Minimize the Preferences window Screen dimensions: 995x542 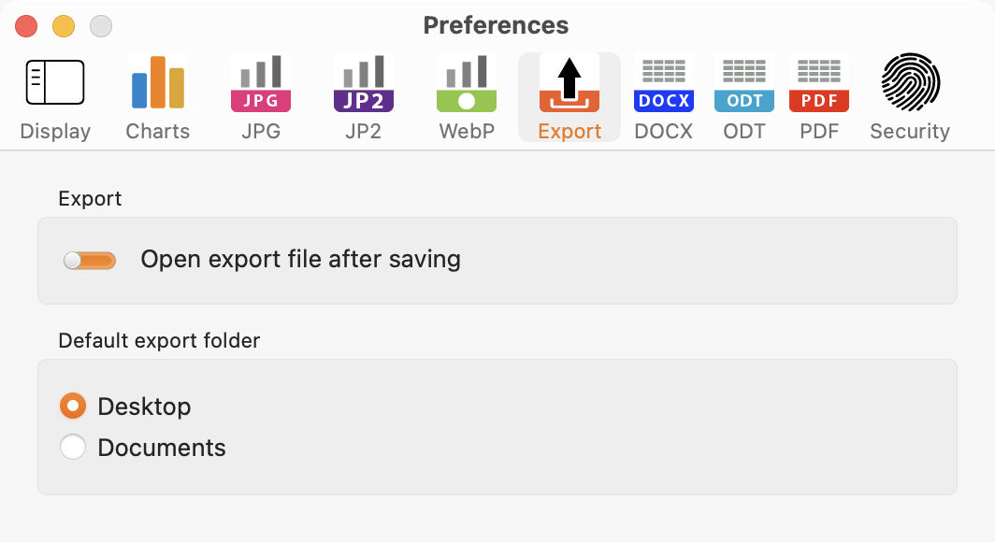64,26
